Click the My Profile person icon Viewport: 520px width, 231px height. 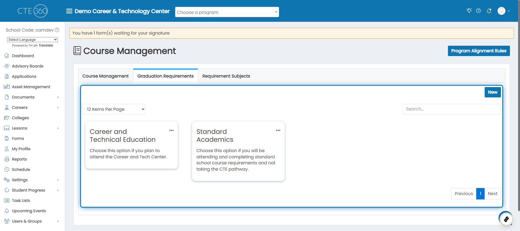point(7,149)
